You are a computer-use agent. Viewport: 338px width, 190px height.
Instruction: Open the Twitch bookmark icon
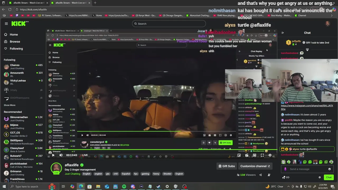17,16
